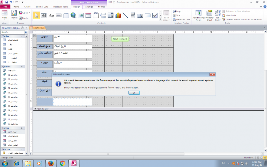
Task: Open the Colors theme dropdown
Action: tap(24, 13)
